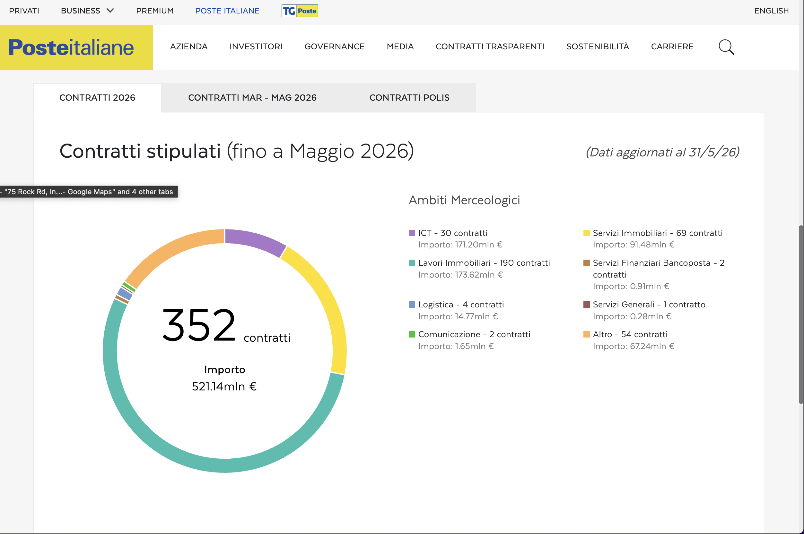Click the PRIVATI link
Viewport: 804px width, 534px height.
click(x=24, y=11)
